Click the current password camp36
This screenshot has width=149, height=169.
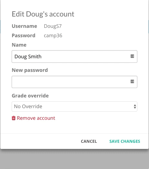coord(53,36)
